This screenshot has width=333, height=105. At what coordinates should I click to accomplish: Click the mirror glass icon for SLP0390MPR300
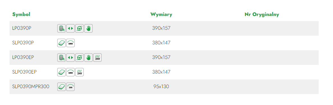[61, 87]
